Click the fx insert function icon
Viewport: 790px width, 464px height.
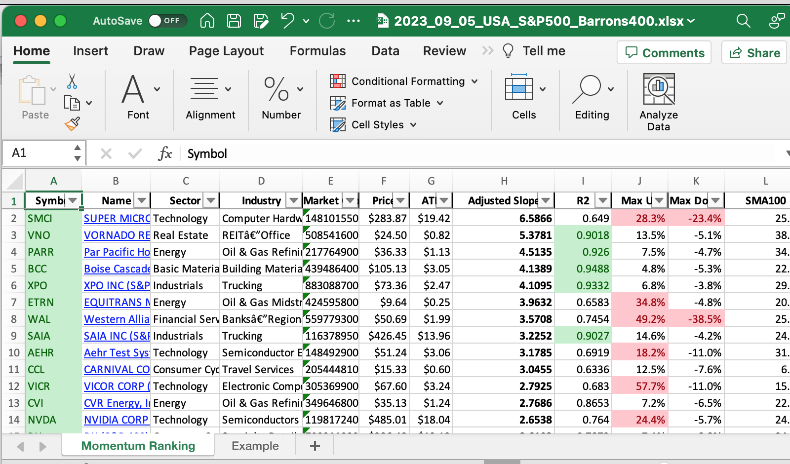coord(165,154)
